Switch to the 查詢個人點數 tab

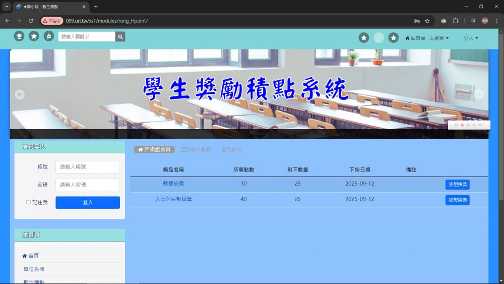[x=196, y=150]
